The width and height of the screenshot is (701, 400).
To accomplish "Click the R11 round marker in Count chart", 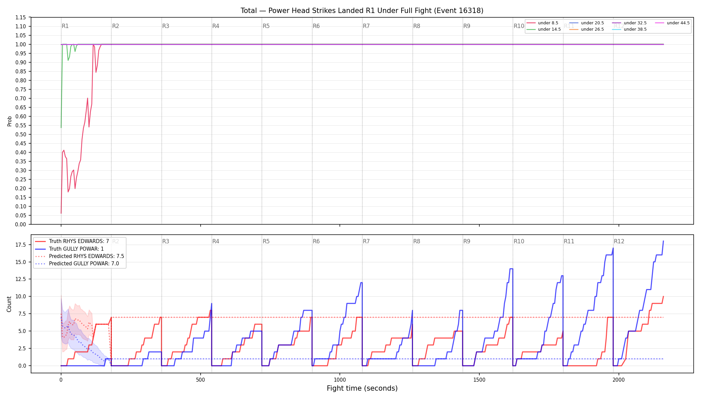I will click(569, 241).
